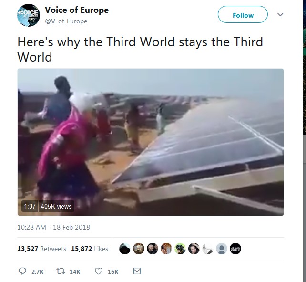Click the reply speech bubble icon
Image resolution: width=306 pixels, height=282 pixels.
pyautogui.click(x=22, y=271)
